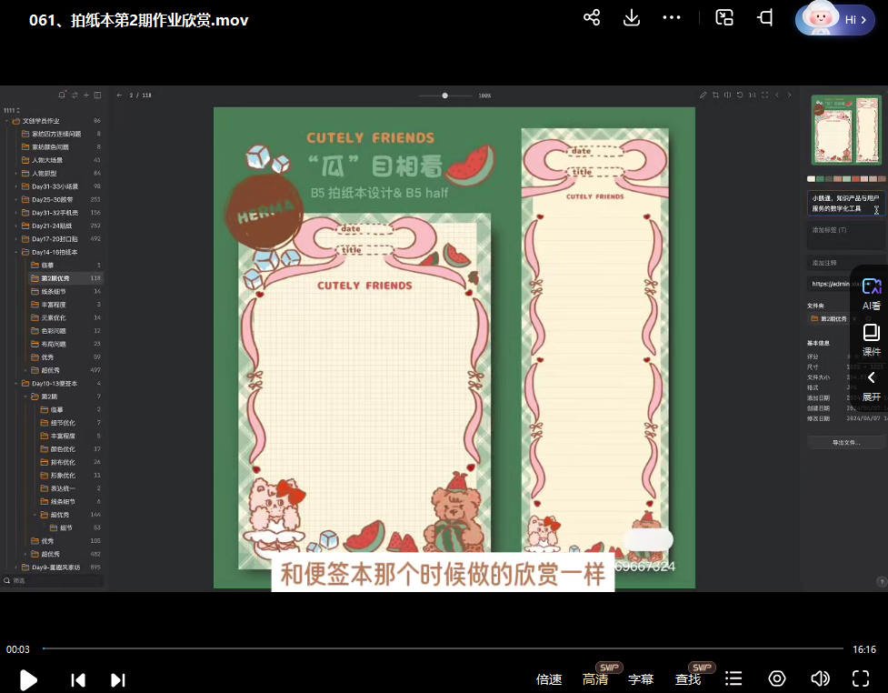Viewport: 888px width, 693px height.
Task: Click the AI看 assistant button
Action: [x=871, y=294]
